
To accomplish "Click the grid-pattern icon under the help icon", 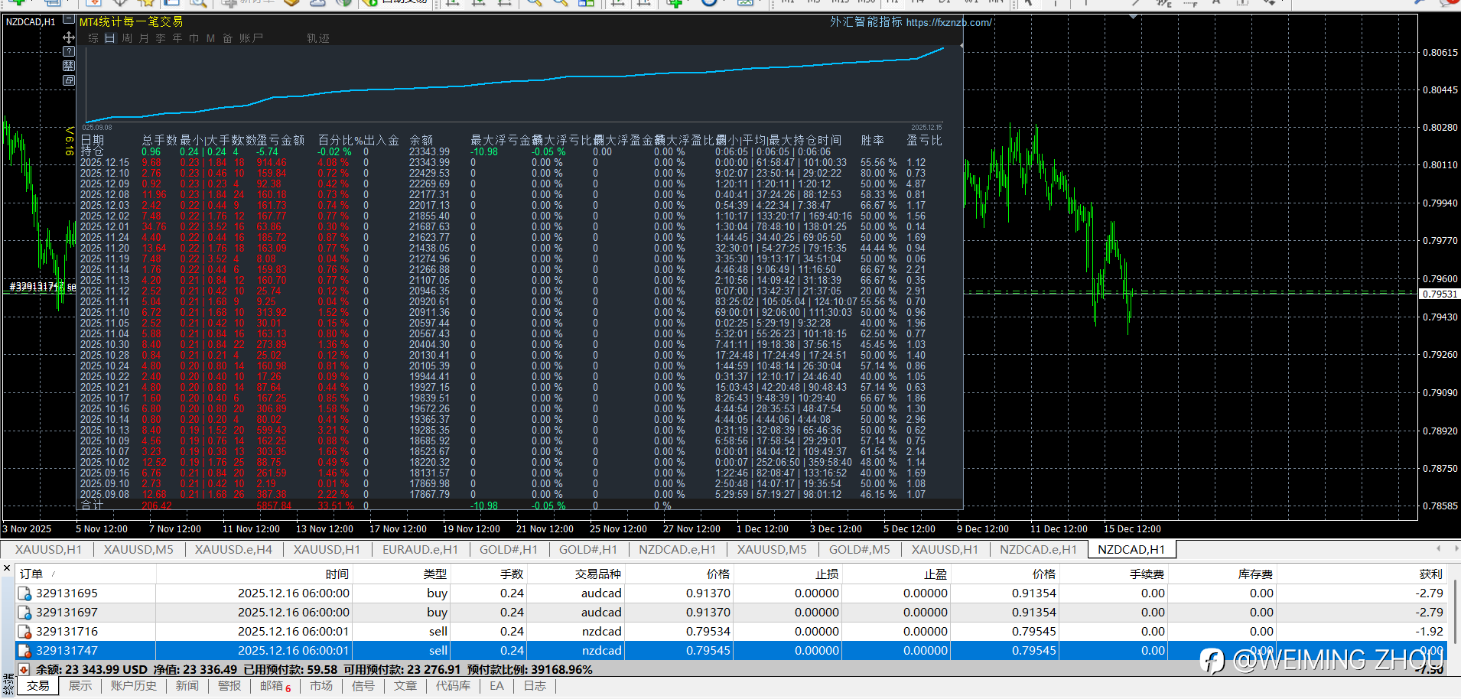I will (69, 66).
